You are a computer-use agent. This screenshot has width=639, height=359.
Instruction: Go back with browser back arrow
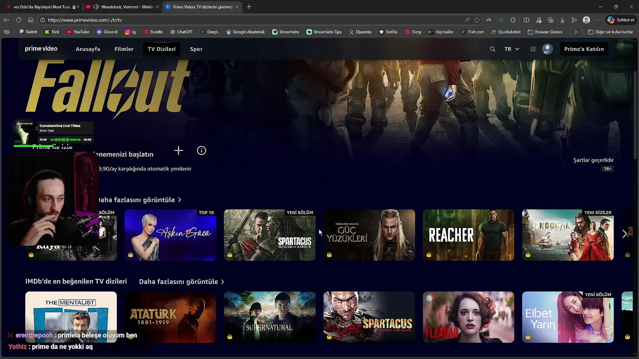6,20
